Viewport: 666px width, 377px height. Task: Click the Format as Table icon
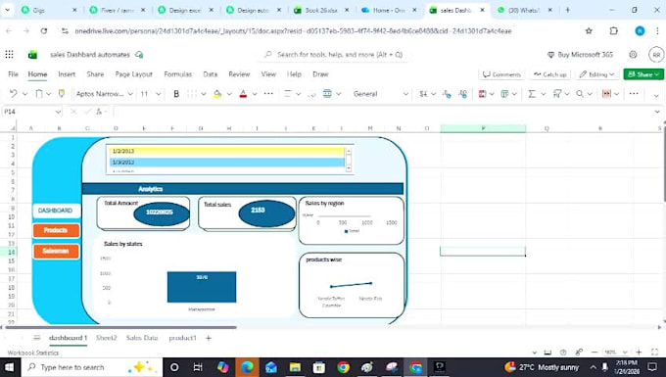point(504,94)
